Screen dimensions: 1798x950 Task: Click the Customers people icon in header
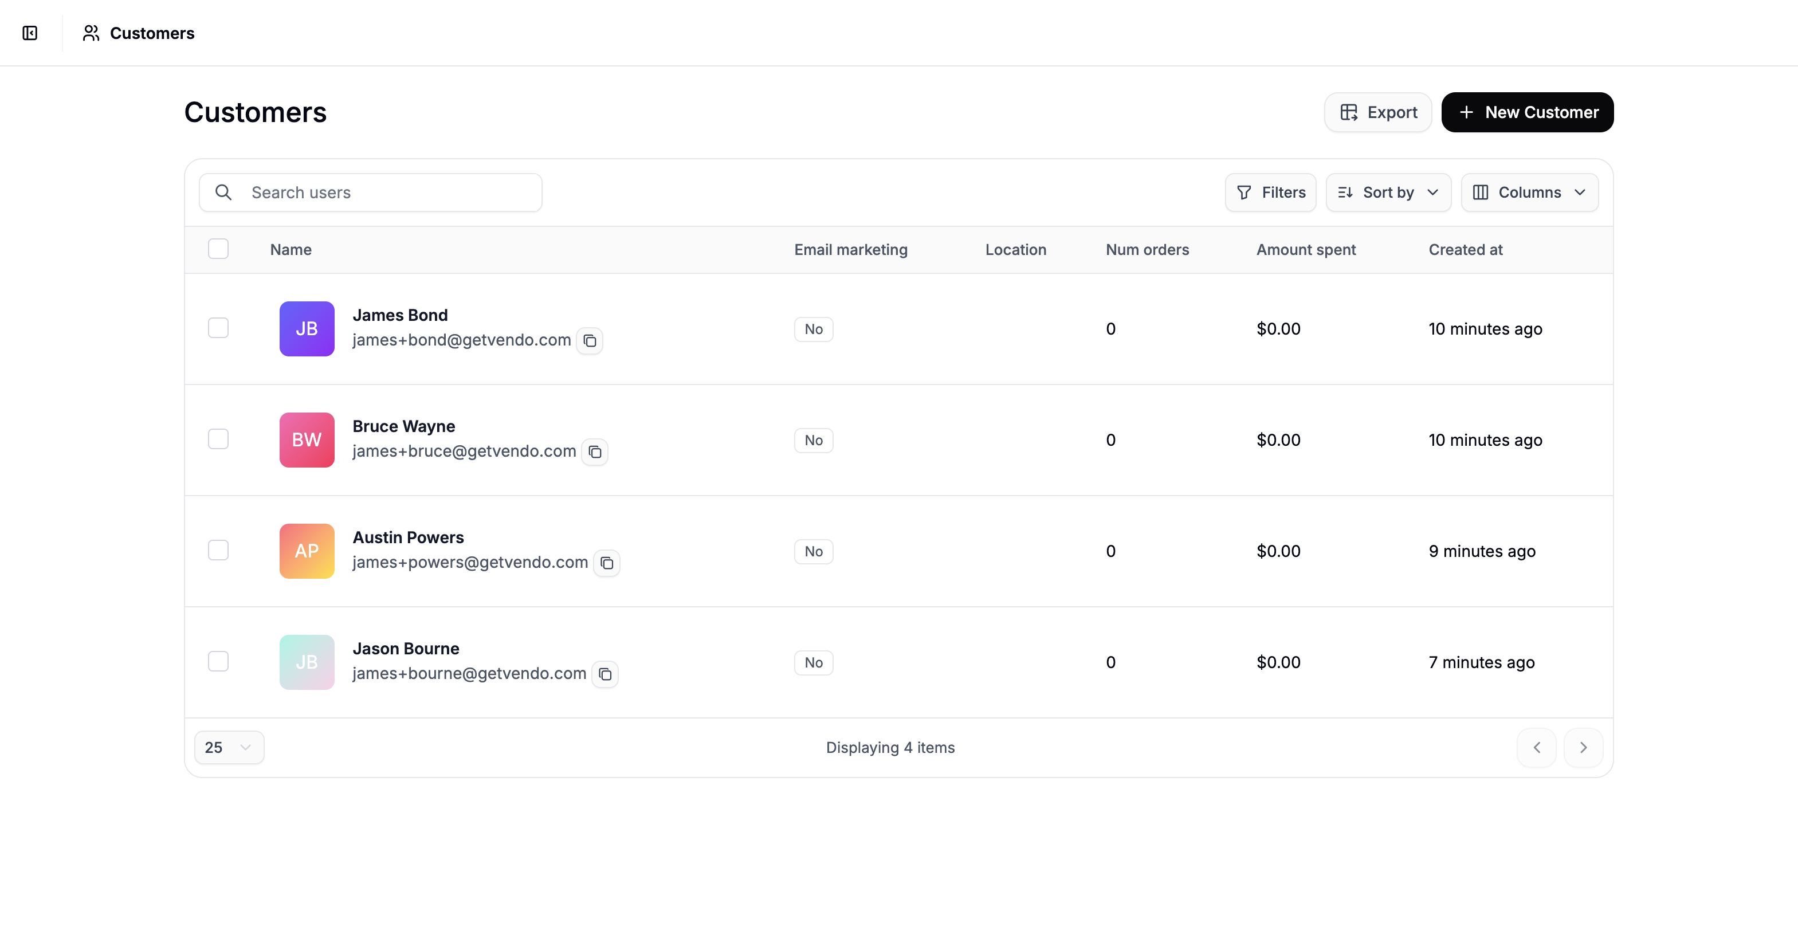91,33
